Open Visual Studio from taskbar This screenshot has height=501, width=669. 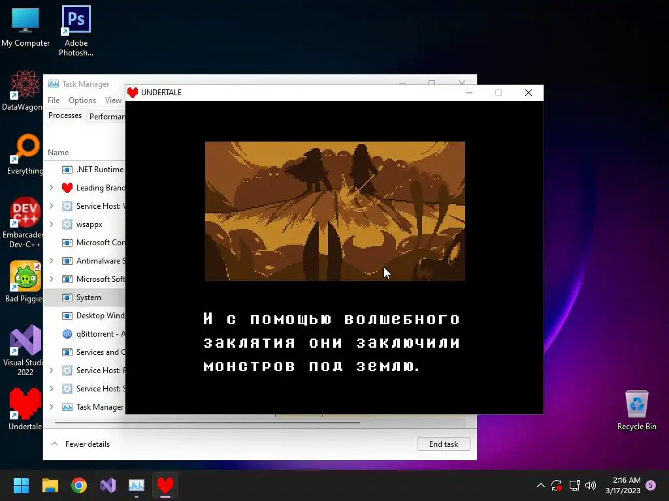(108, 485)
